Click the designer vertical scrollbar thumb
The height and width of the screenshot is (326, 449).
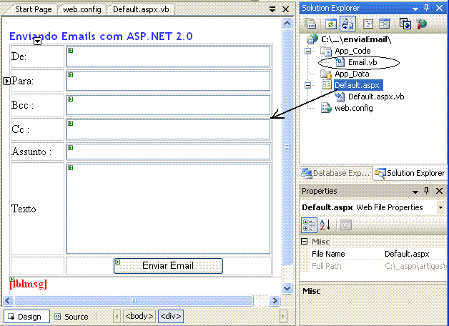(287, 147)
